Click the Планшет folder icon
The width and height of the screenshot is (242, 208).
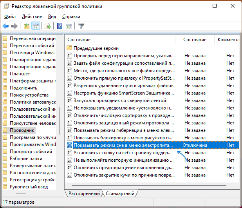pos(5,74)
